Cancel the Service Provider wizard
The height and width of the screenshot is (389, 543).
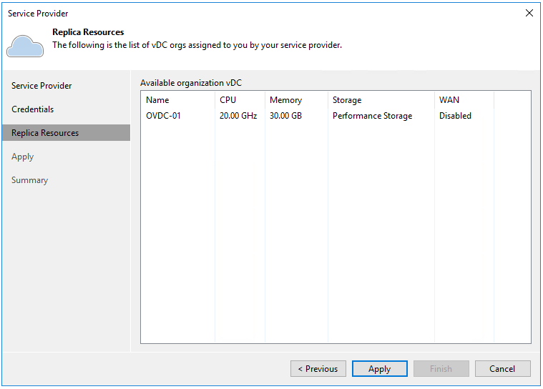point(502,369)
